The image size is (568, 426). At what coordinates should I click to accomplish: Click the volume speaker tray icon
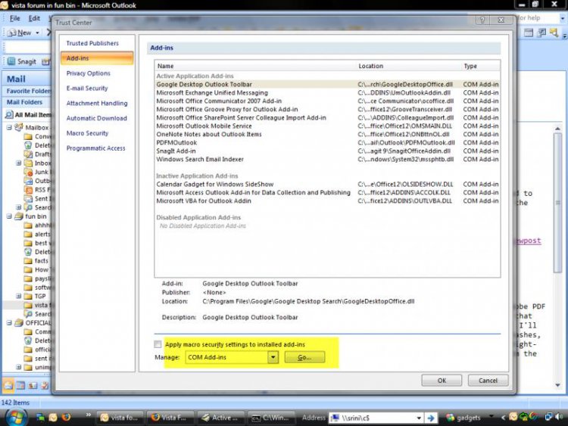pyautogui.click(x=559, y=417)
